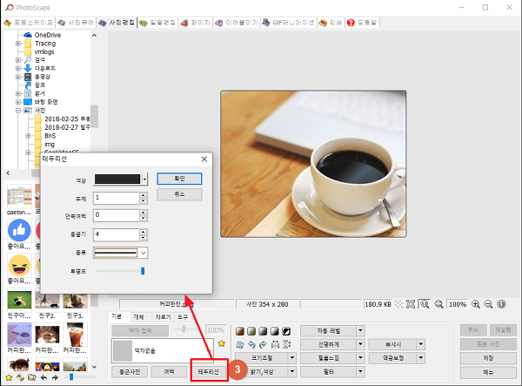Go back with the left arrow icon

click(43, 377)
